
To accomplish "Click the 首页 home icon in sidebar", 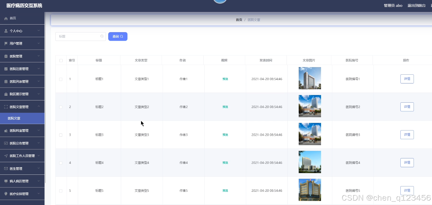I will (5, 18).
